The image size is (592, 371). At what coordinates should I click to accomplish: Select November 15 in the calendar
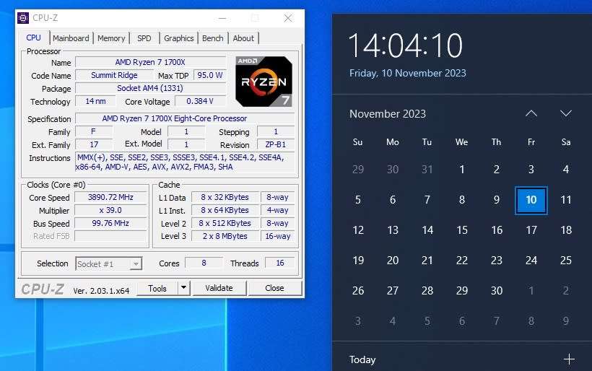(462, 230)
